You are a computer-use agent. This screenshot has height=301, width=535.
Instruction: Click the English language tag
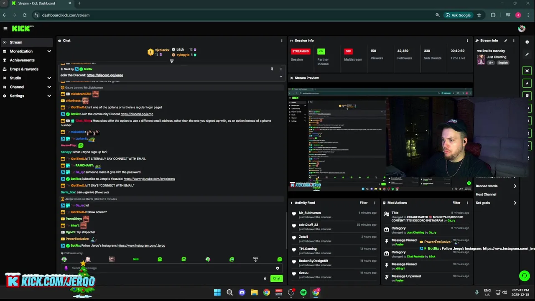[x=503, y=63]
